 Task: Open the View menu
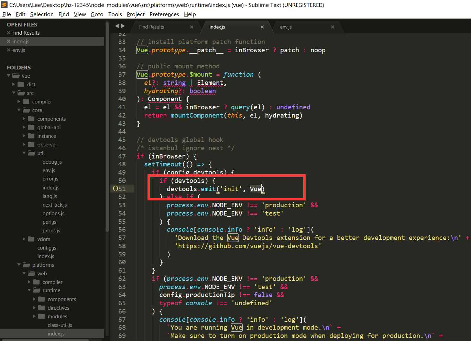[x=80, y=14]
